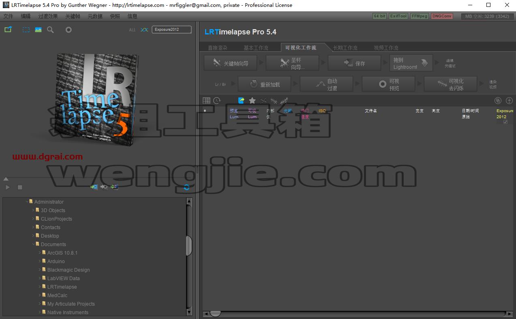Select the LabVIEW Data folder
This screenshot has height=319, width=516.
[63, 278]
